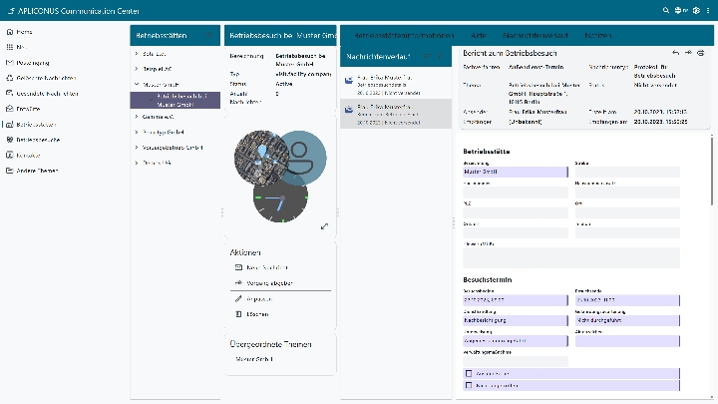718x404 pixels.
Task: Expand the first tree entry above Beispiel AG
Action: coord(137,54)
